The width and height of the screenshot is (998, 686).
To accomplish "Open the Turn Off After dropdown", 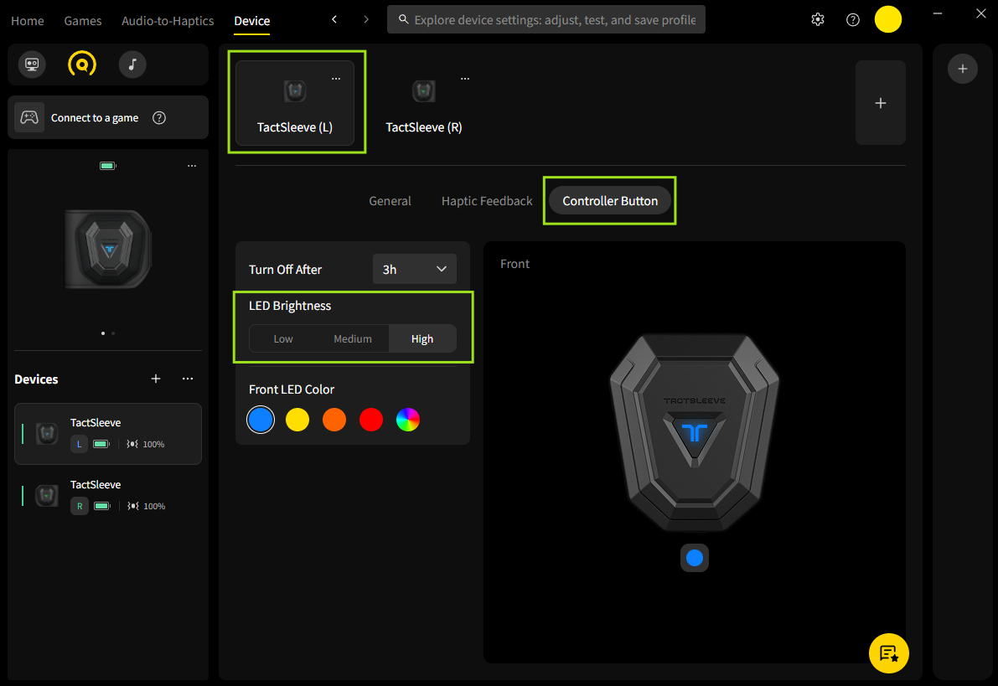I will tap(414, 269).
